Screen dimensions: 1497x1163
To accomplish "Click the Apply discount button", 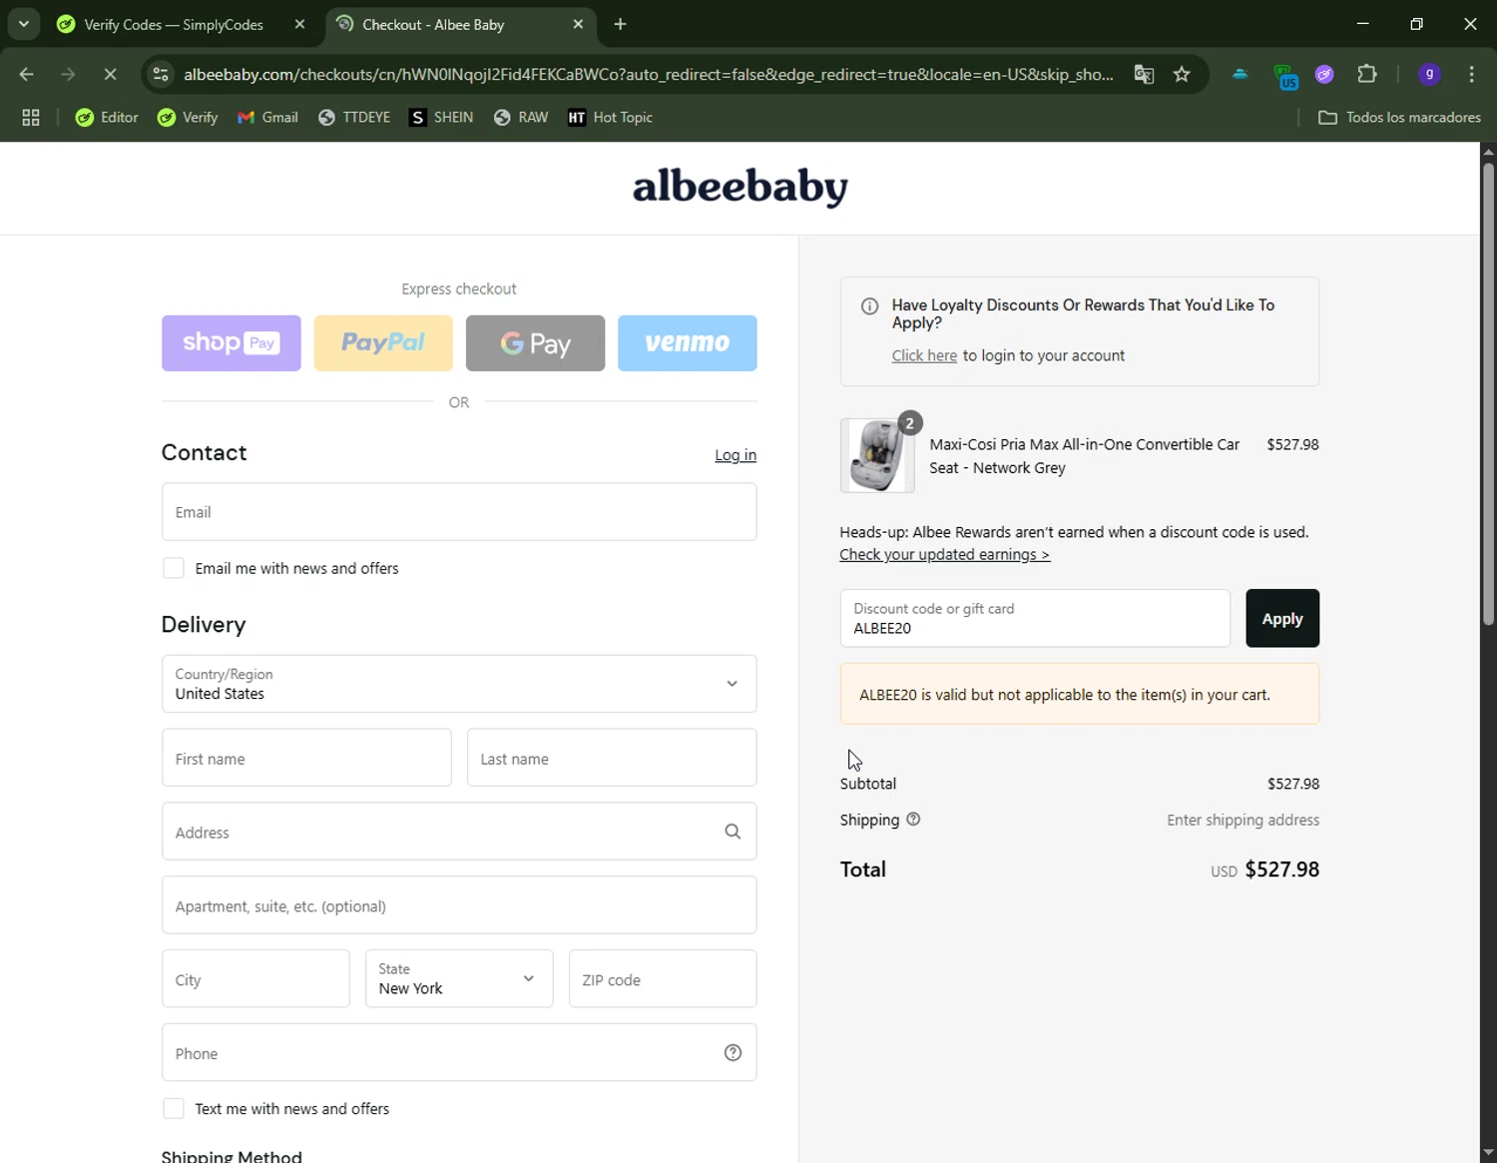I will (1282, 618).
